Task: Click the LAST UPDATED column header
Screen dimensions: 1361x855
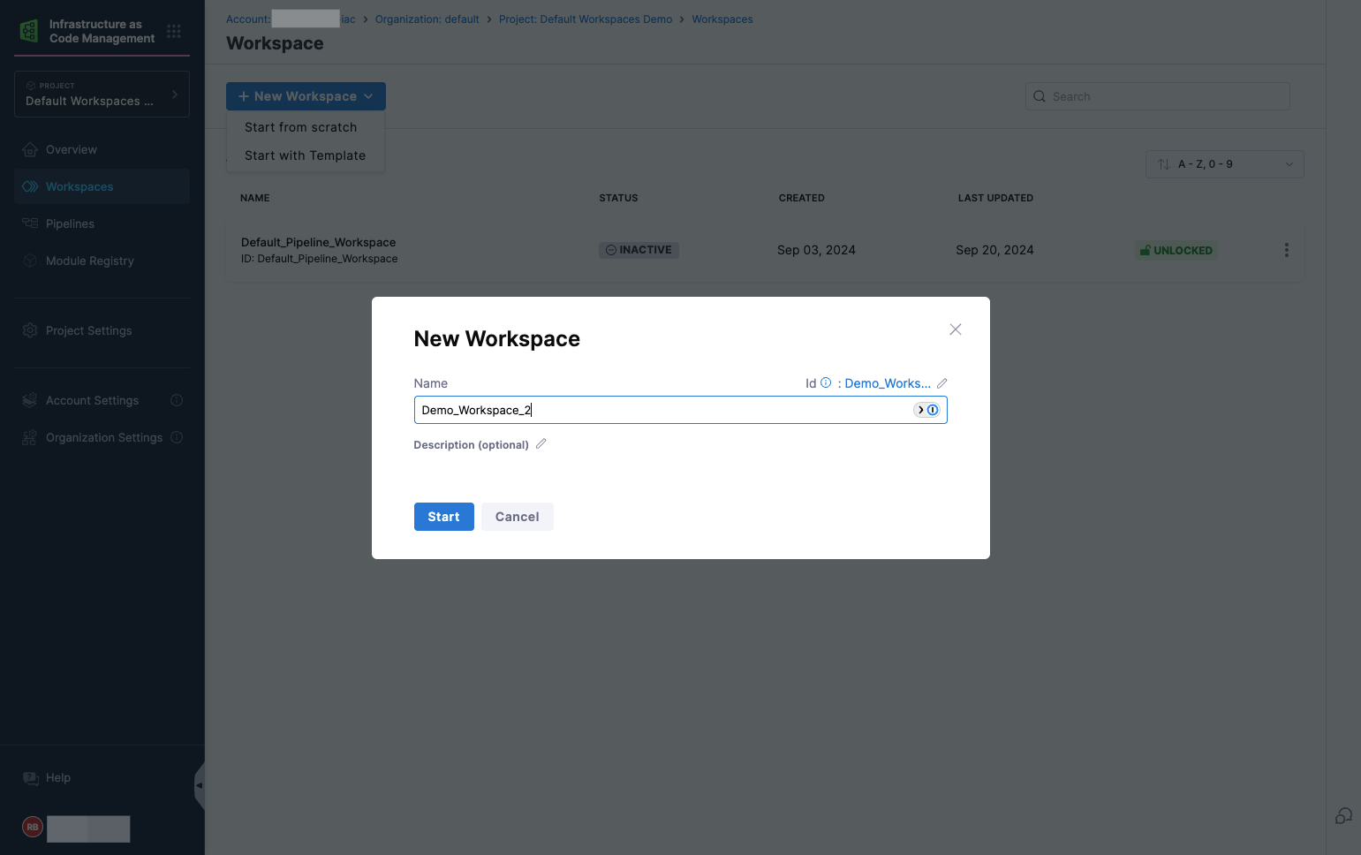Action: [995, 198]
